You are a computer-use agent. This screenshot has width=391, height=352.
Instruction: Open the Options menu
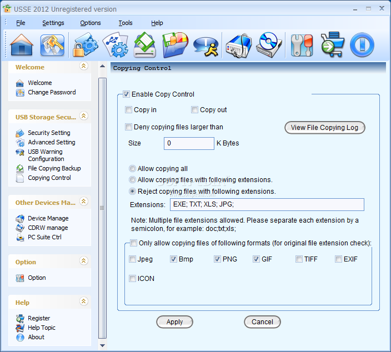coord(91,23)
